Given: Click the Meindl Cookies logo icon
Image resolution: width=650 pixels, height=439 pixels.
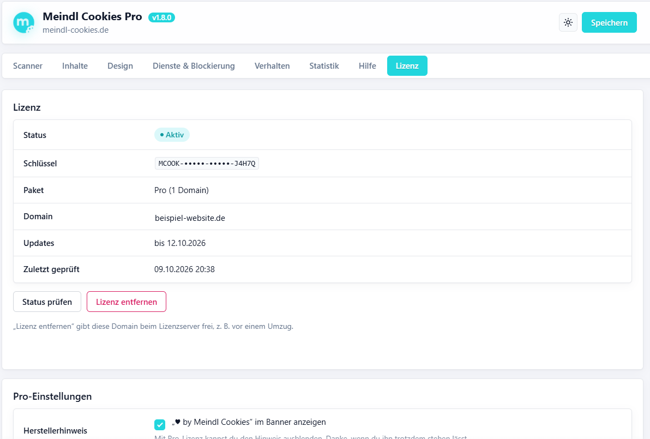Looking at the screenshot, I should pyautogui.click(x=23, y=23).
